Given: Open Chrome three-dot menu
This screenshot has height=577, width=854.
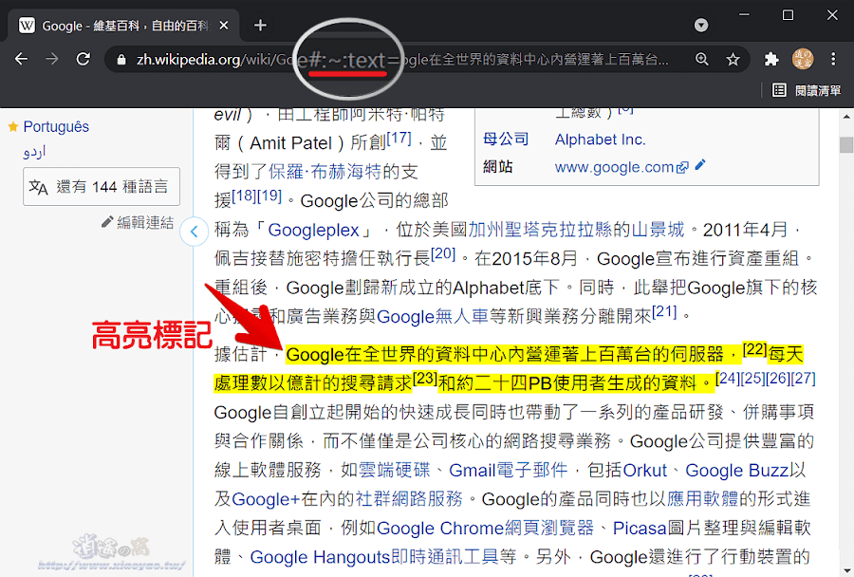Looking at the screenshot, I should tap(833, 59).
